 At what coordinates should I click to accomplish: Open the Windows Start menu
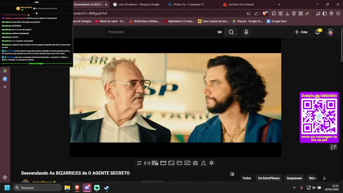(7, 188)
